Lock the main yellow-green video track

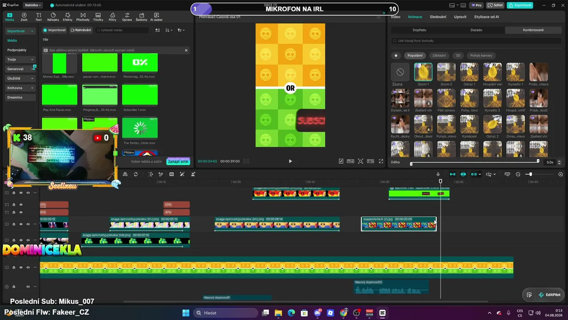(x=14, y=268)
